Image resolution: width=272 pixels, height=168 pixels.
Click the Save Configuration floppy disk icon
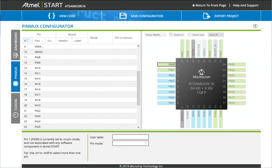click(x=123, y=16)
